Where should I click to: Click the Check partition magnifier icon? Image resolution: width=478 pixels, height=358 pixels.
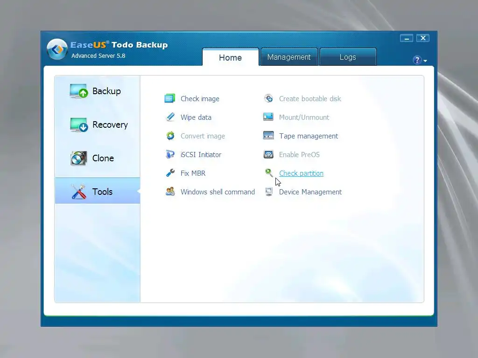pos(268,172)
